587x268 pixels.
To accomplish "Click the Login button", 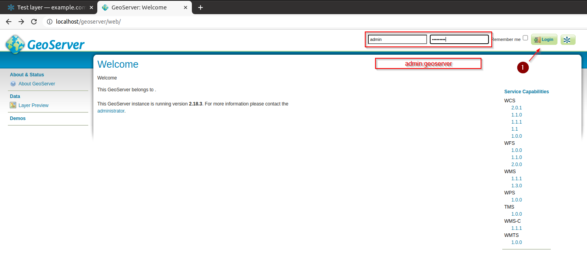I will (544, 39).
